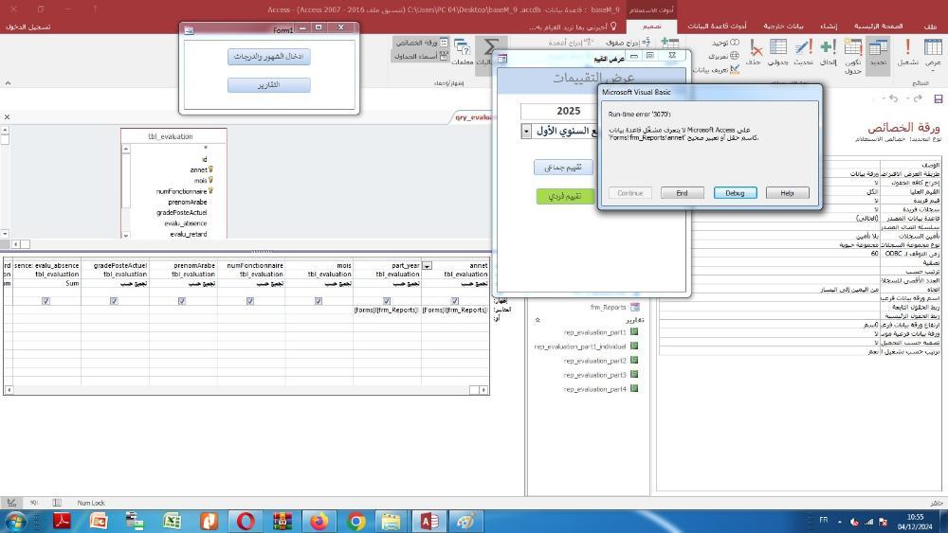Open Opera browser from the taskbar
The width and height of the screenshot is (948, 533).
tap(246, 521)
